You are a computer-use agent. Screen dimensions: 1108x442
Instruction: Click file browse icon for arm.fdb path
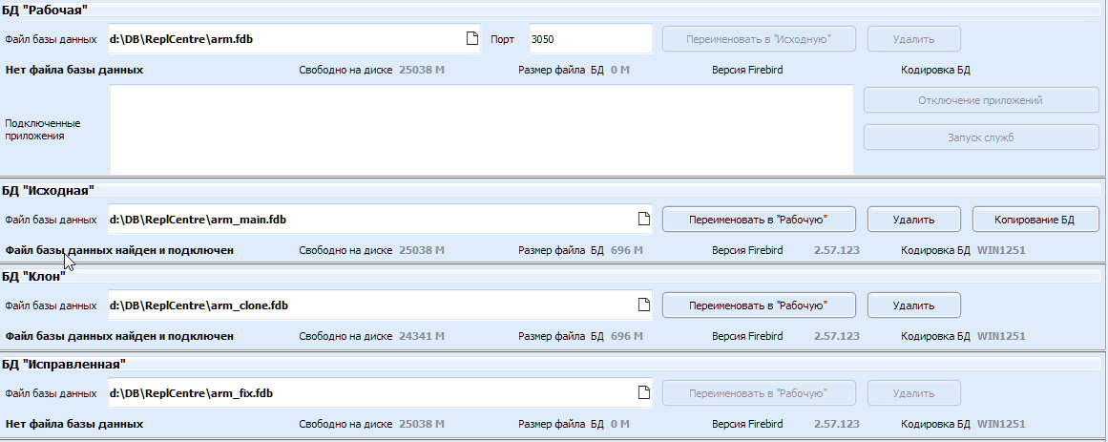(472, 39)
